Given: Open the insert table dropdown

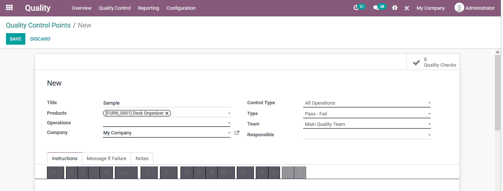Looking at the screenshot, I should click(x=245, y=173).
